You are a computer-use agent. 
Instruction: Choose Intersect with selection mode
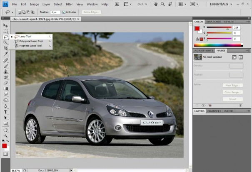[x=32, y=12]
